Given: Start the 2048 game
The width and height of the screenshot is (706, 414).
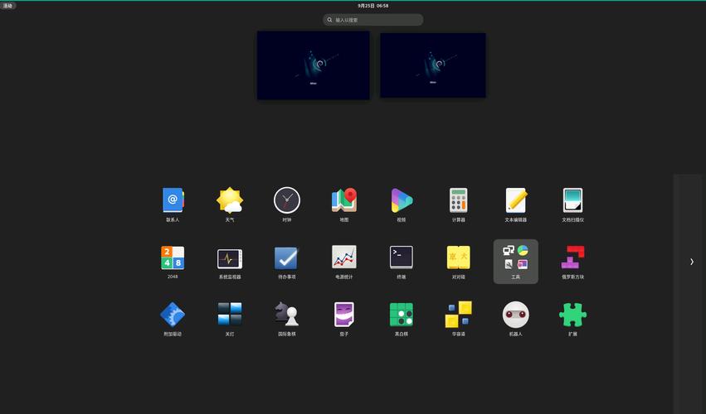Looking at the screenshot, I should [173, 261].
